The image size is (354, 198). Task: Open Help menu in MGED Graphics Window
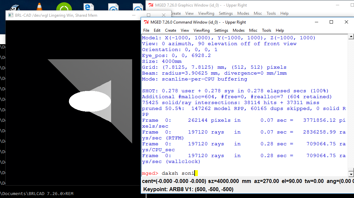pyautogui.click(x=284, y=13)
